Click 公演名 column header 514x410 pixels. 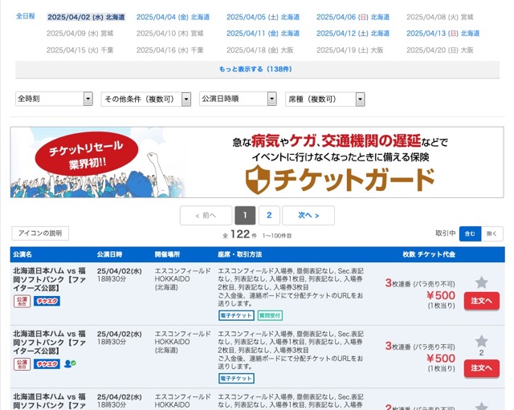[22, 254]
